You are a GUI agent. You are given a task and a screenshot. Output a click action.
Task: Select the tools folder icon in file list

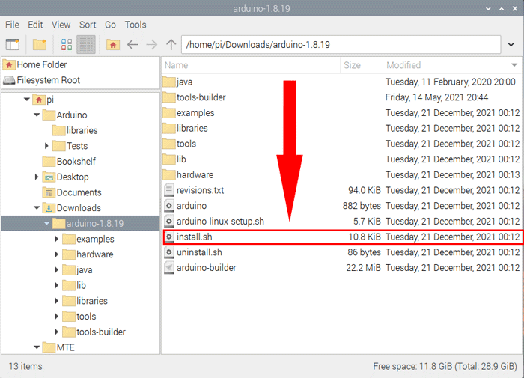pyautogui.click(x=169, y=144)
